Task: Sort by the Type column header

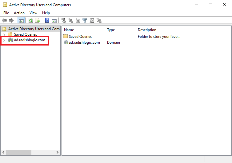Action: coord(120,30)
